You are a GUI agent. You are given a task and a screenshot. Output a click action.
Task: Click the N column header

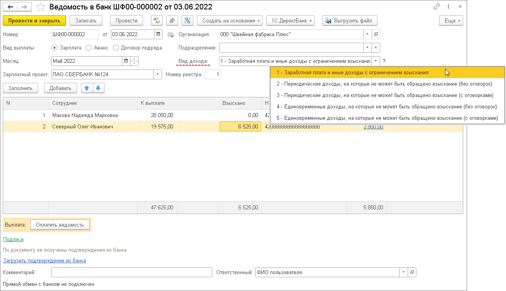tap(26, 103)
